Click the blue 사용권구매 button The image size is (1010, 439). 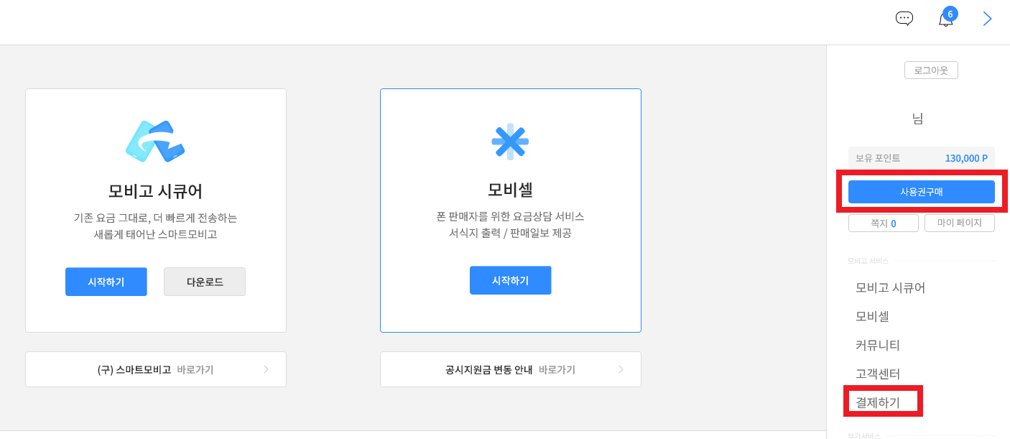point(922,192)
